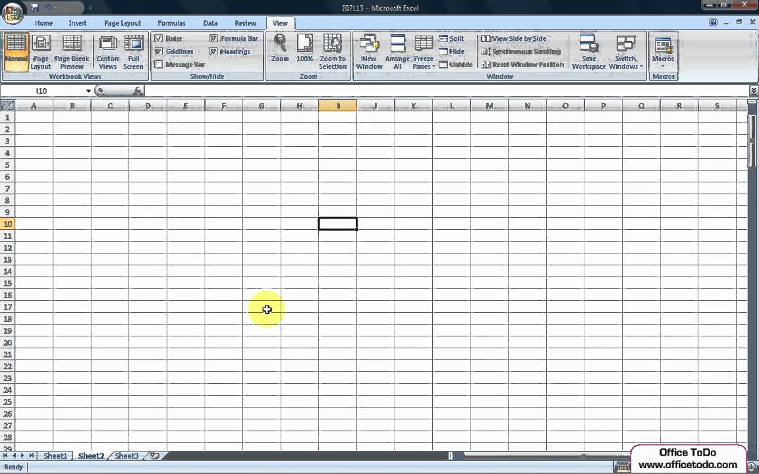Open Excel Help question mark
Viewport: 759px width, 474px height.
click(x=713, y=22)
